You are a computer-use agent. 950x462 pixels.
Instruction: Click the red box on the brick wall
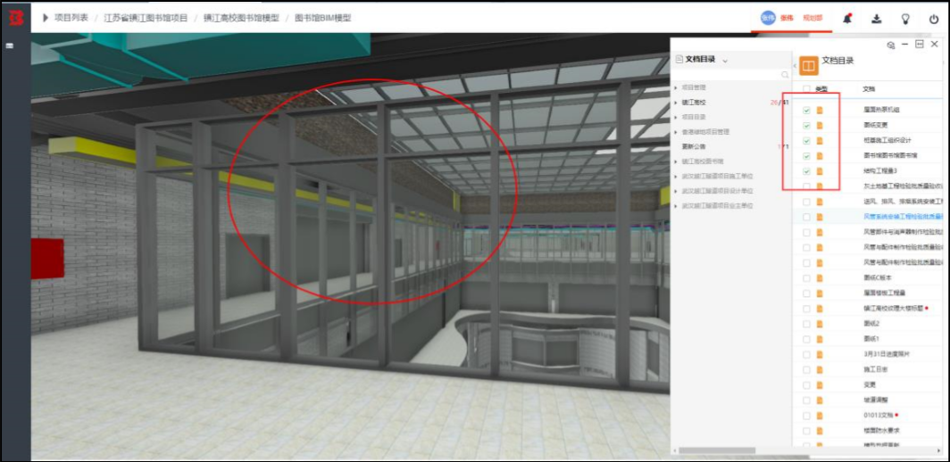[x=47, y=259]
